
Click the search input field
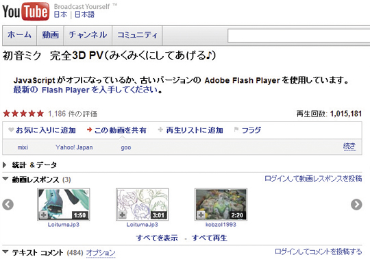(x=299, y=36)
